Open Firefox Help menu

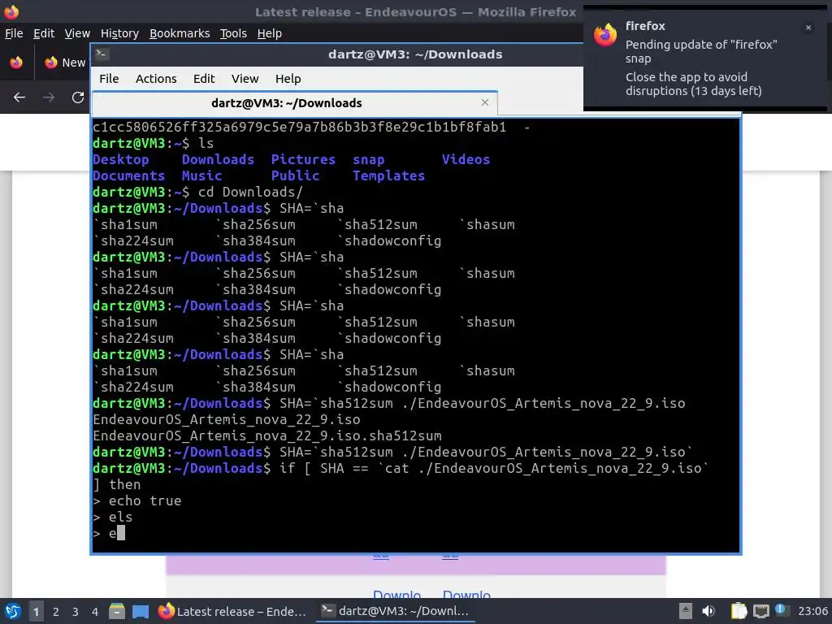269,33
